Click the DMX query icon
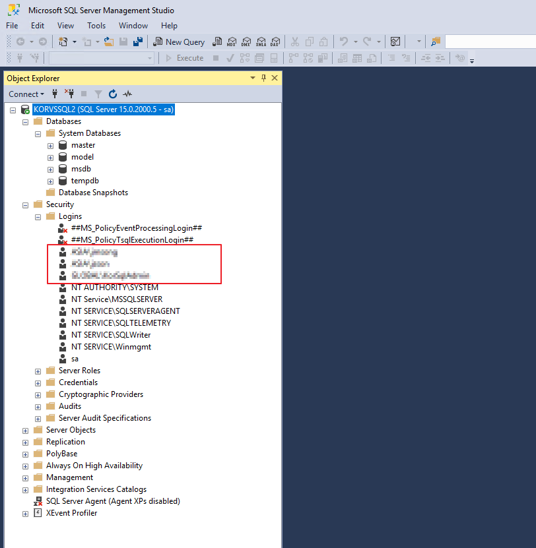 pos(246,42)
